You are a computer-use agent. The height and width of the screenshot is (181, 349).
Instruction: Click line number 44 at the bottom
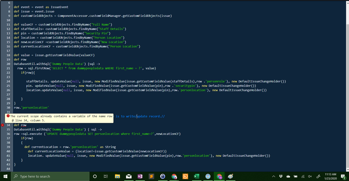coord(8,169)
